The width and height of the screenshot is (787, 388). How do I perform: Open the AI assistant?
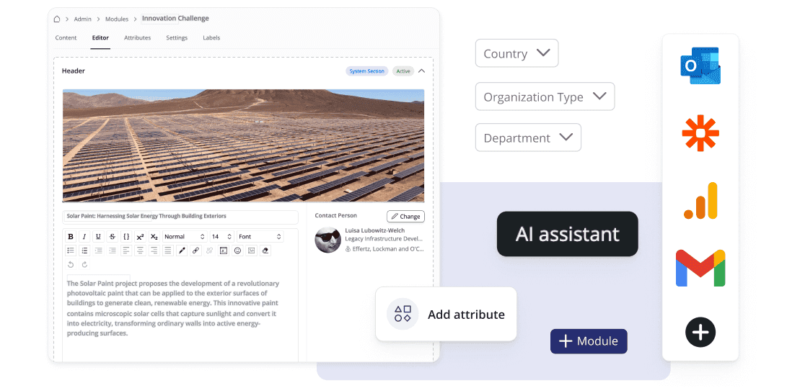[x=567, y=234]
